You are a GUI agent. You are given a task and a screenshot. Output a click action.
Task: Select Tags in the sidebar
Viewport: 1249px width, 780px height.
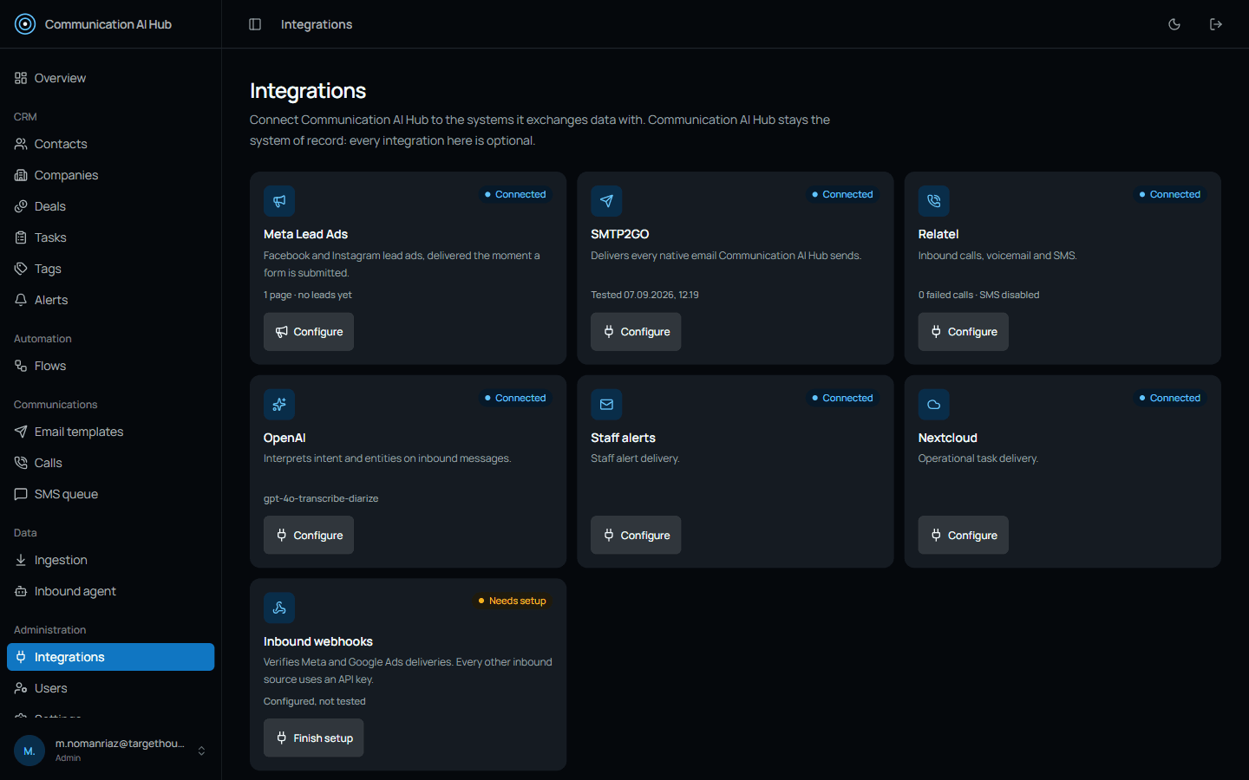(111, 269)
